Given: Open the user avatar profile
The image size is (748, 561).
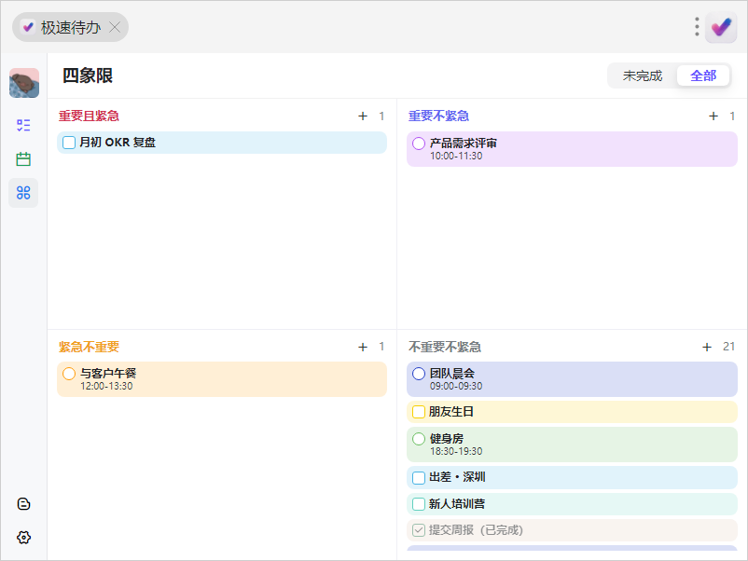Looking at the screenshot, I should point(24,83).
